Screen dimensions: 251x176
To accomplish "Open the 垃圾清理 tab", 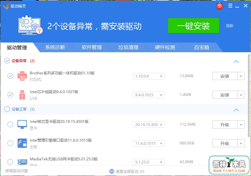I will pyautogui.click(x=128, y=47).
